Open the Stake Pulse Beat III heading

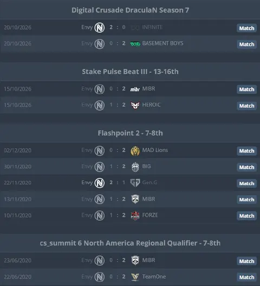pyautogui.click(x=130, y=72)
